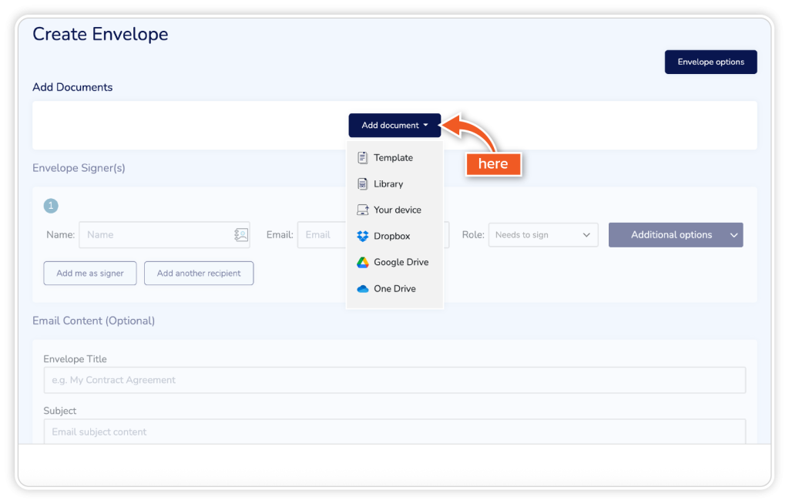Click the Library document icon
This screenshot has height=504, width=789.
pos(362,184)
